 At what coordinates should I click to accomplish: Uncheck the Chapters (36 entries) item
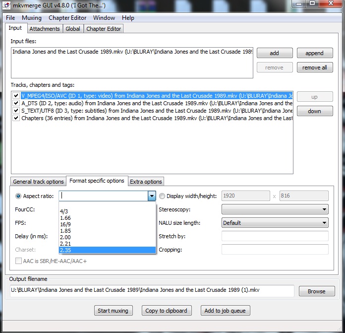point(16,118)
